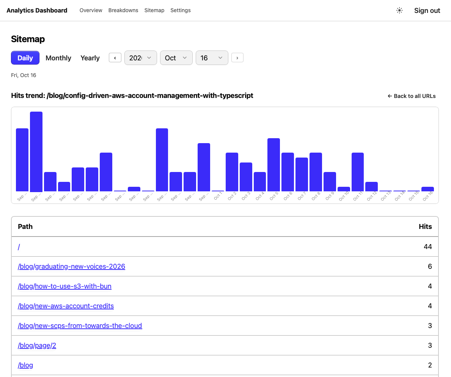Open the year dropdown
This screenshot has width=451, height=377.
click(x=141, y=58)
